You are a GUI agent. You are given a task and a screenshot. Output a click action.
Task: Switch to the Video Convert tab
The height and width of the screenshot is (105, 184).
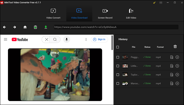click(53, 14)
